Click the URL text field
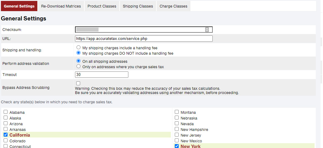The width and height of the screenshot is (323, 148). [x=144, y=38]
